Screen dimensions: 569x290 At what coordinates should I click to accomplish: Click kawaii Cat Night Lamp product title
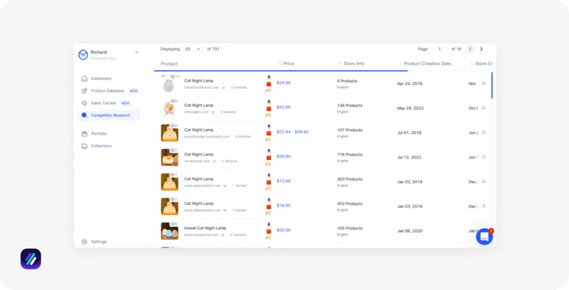coord(205,228)
